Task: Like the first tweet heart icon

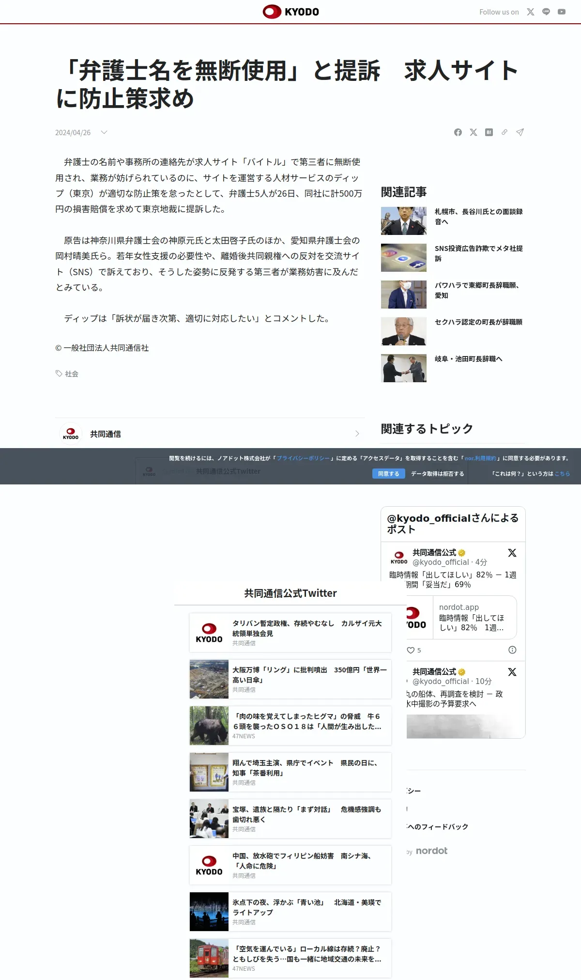Action: point(411,650)
